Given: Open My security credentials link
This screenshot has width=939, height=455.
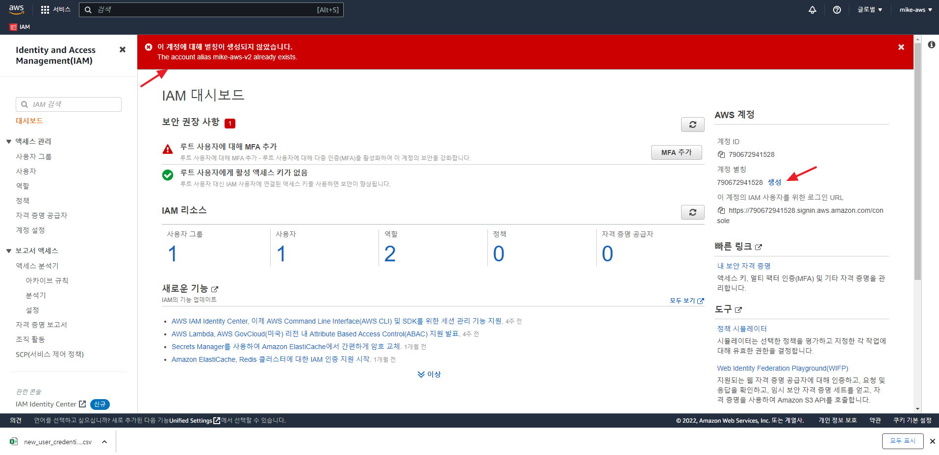Looking at the screenshot, I should point(744,266).
